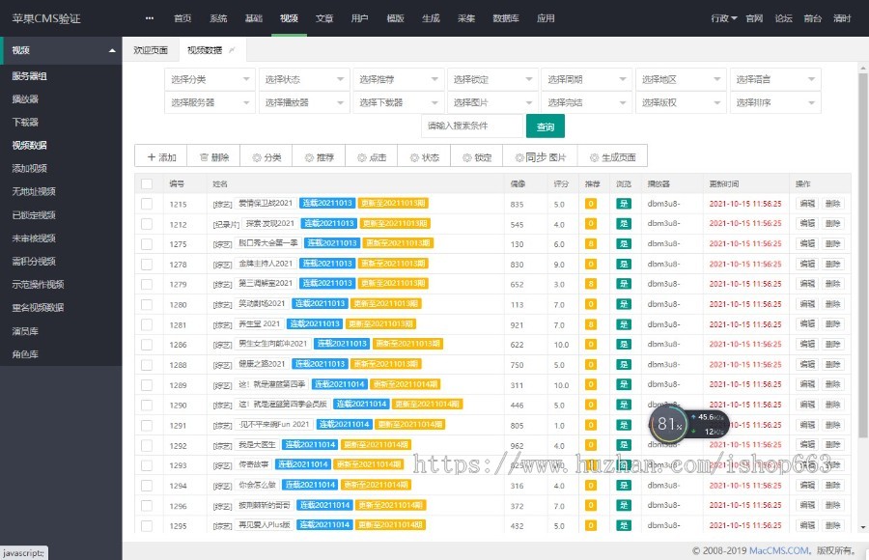This screenshot has width=869, height=560.
Task: Click the plus 添加 toolbar button
Action: point(161,157)
